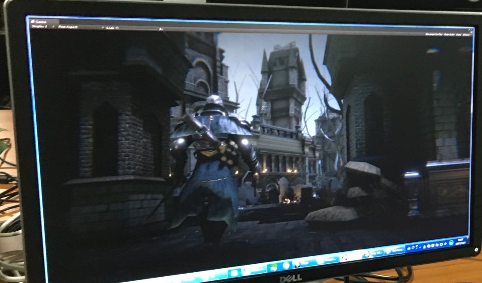
Task: Open the blue taskbar button before tray
Action: pyautogui.click(x=395, y=250)
